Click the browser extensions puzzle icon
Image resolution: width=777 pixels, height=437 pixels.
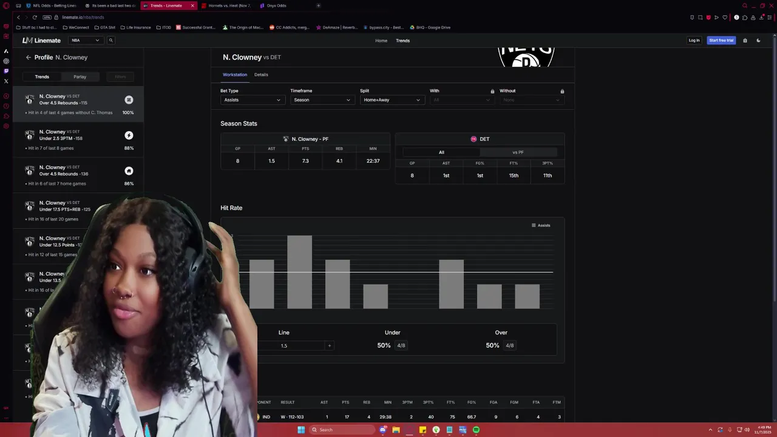click(x=745, y=17)
